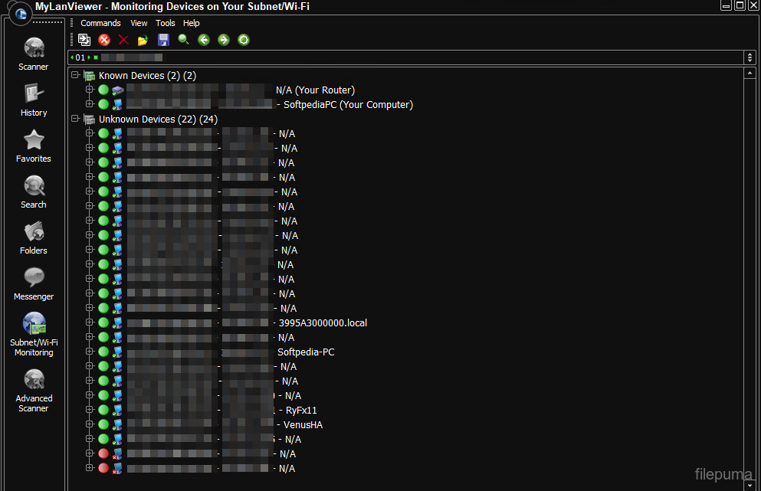Click the green magnifier find icon
Viewport: 761px width, 491px height.
184,40
